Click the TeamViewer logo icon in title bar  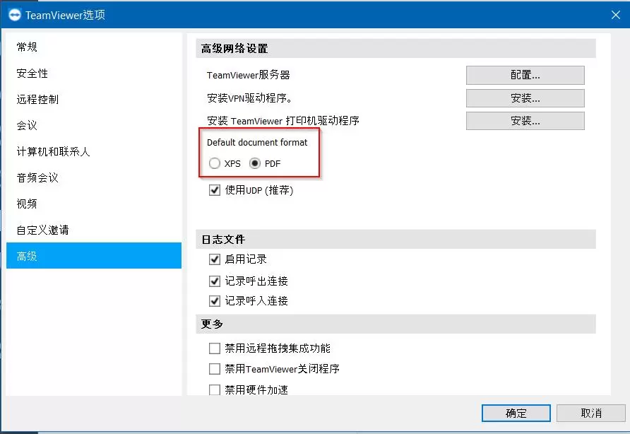14,14
